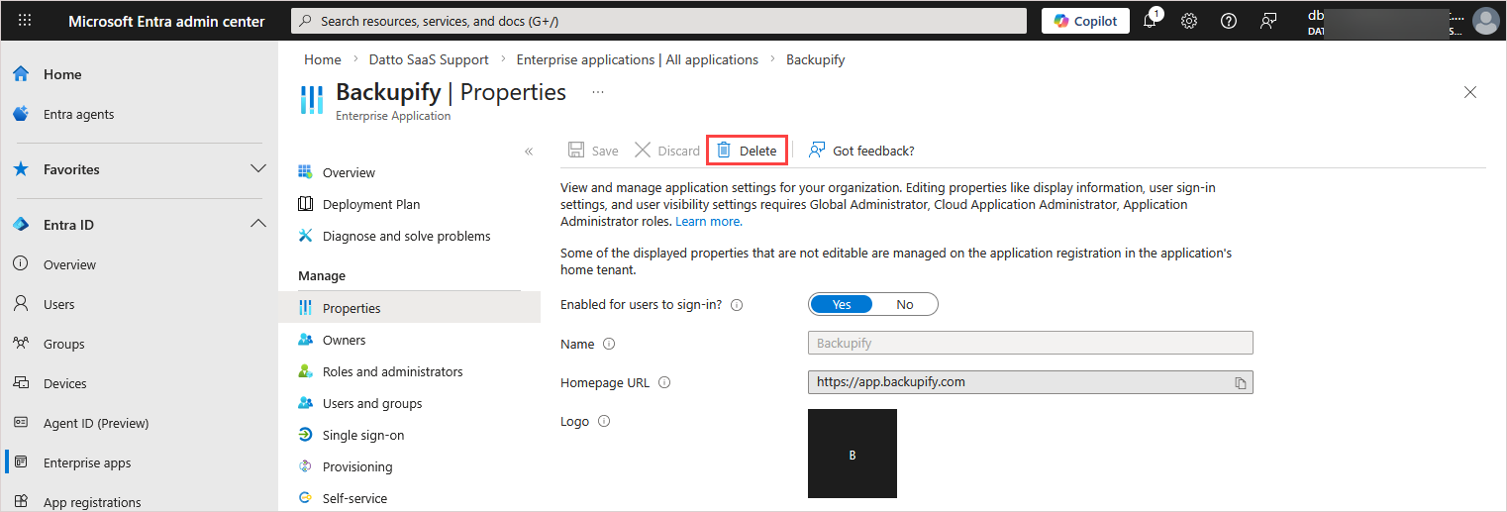Click the Copilot button

click(x=1085, y=21)
